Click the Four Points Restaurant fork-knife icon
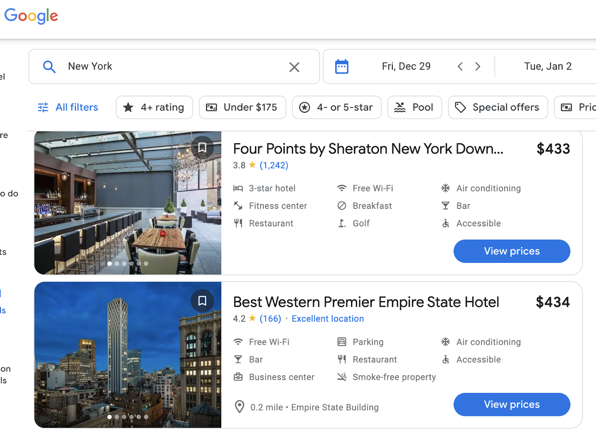The image size is (596, 433). 238,223
